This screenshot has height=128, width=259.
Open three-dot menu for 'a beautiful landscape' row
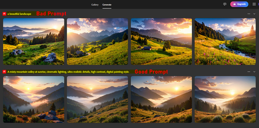point(249,14)
